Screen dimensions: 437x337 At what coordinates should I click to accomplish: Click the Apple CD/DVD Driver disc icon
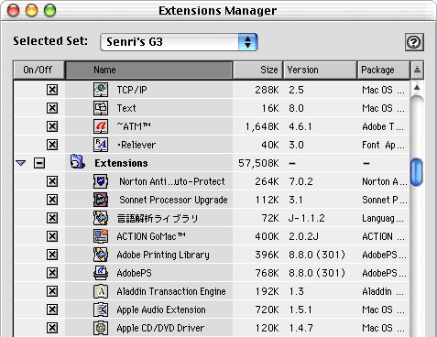(x=101, y=328)
